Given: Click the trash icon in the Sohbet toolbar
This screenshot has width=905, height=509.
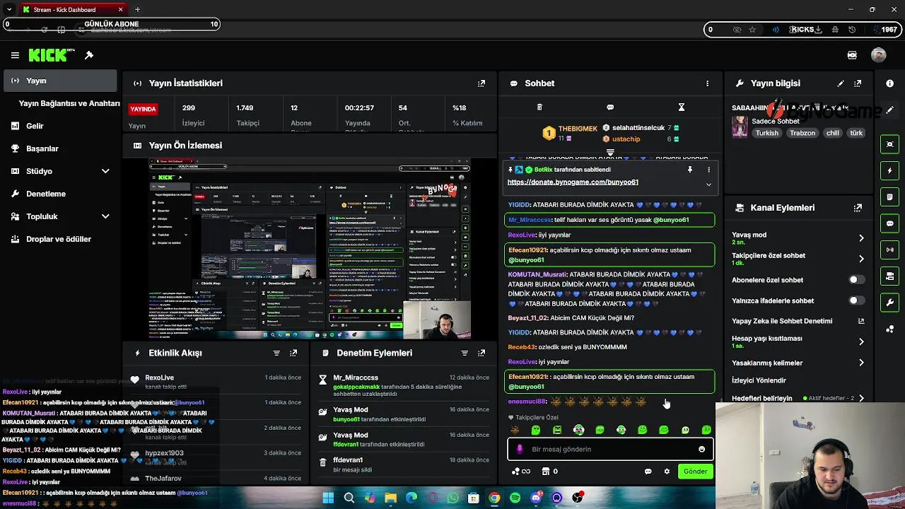Looking at the screenshot, I should pos(539,107).
